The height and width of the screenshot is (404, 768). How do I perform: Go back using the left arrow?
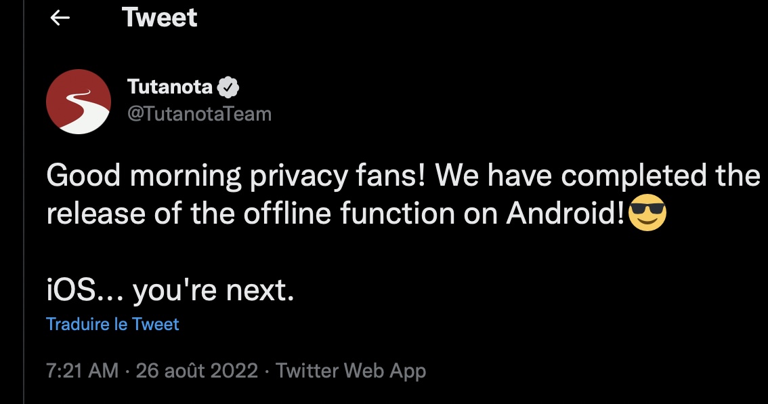click(x=60, y=18)
